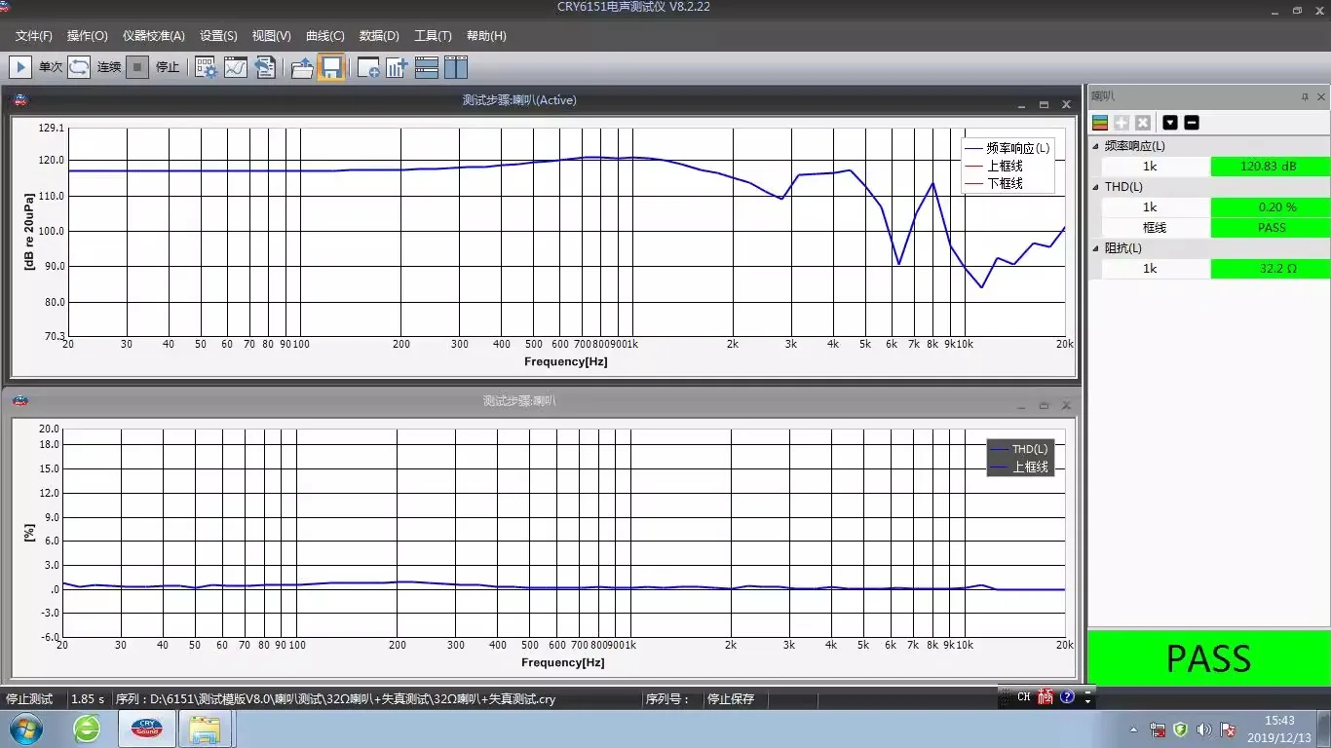Open the 文件(F) menu
This screenshot has height=748, width=1331.
(x=33, y=36)
